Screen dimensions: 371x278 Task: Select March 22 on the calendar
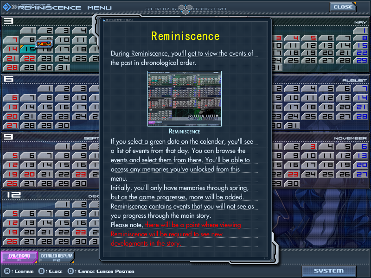point(28,58)
